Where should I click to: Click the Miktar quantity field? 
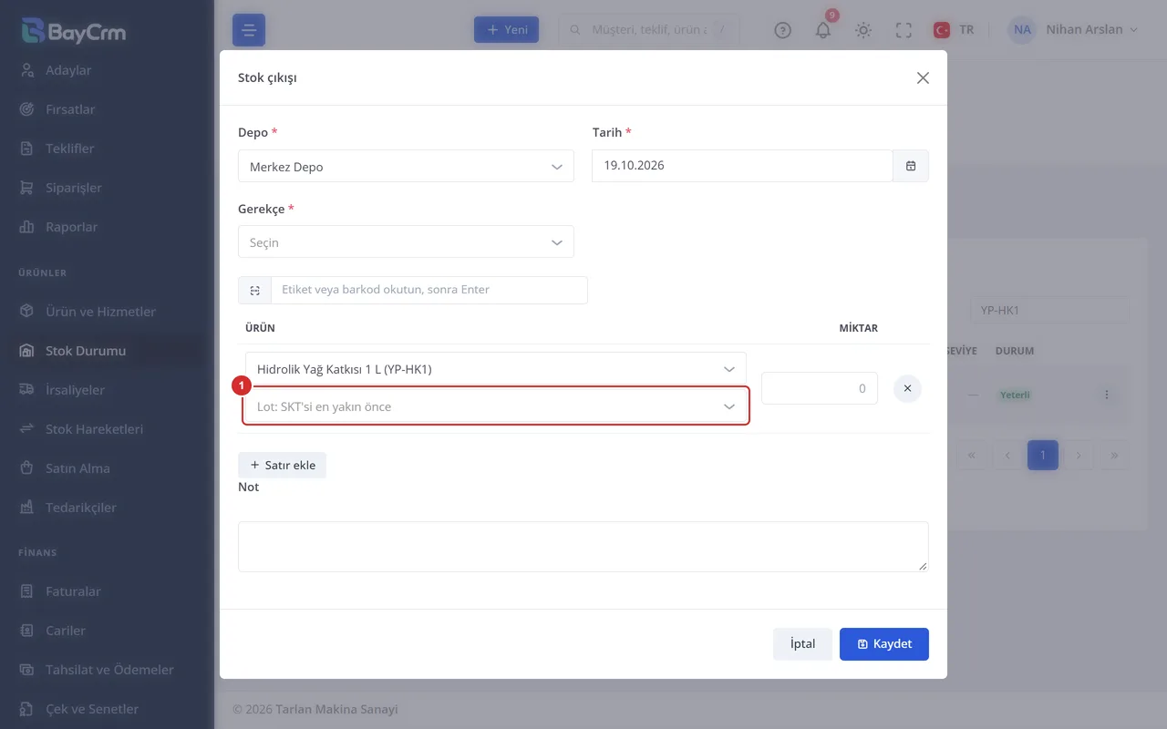(820, 388)
